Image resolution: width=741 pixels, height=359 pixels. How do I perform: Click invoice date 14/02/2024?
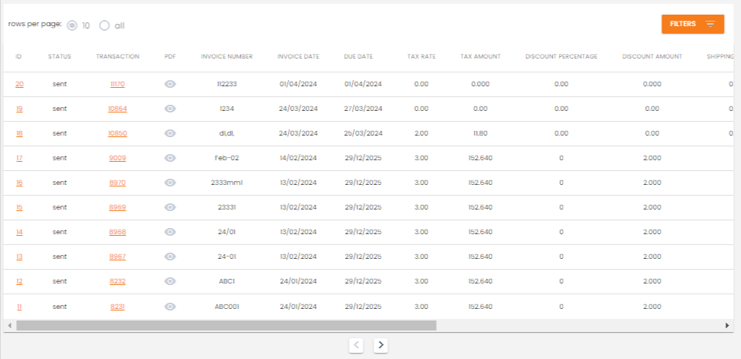tap(298, 158)
